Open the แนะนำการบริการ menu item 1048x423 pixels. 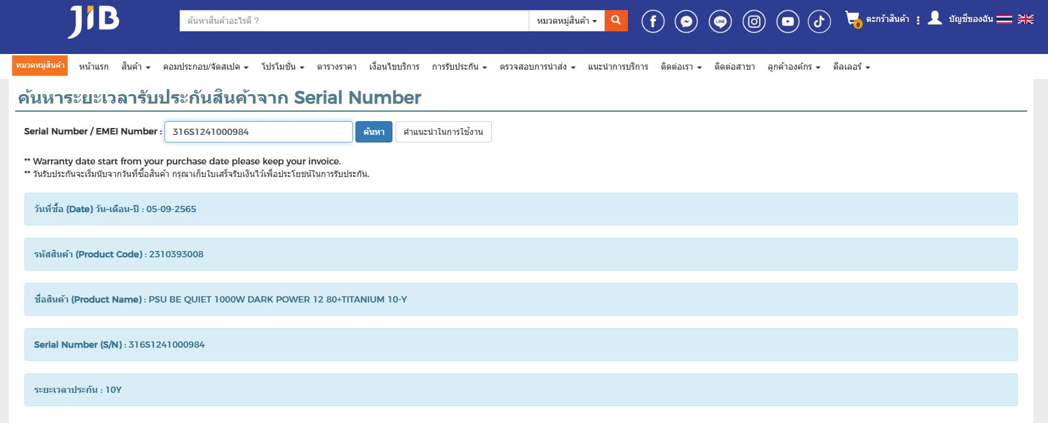point(618,67)
